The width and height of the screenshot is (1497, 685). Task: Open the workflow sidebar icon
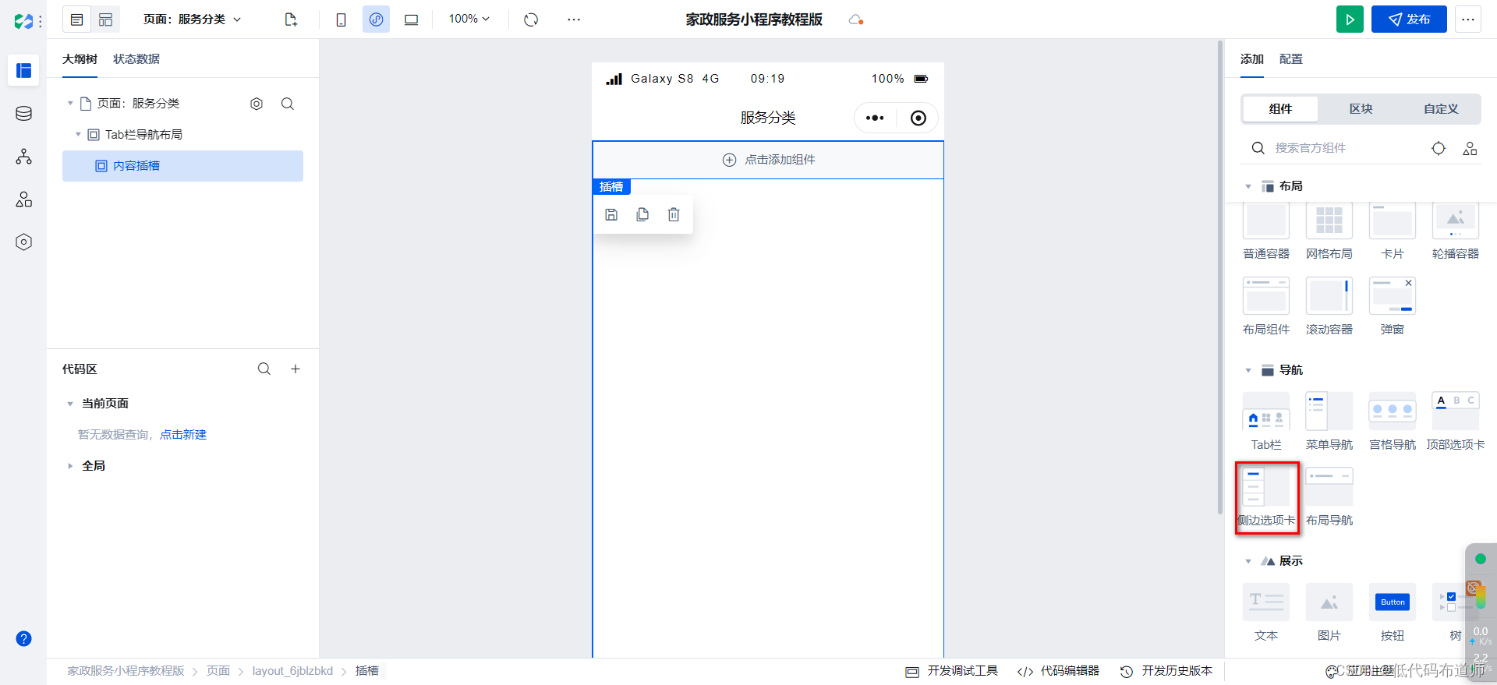[x=23, y=157]
